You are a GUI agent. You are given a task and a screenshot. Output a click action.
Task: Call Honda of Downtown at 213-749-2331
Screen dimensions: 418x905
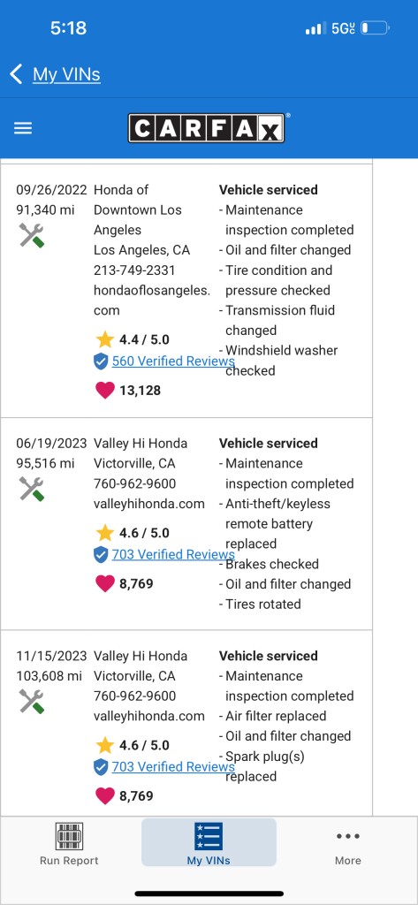point(134,270)
